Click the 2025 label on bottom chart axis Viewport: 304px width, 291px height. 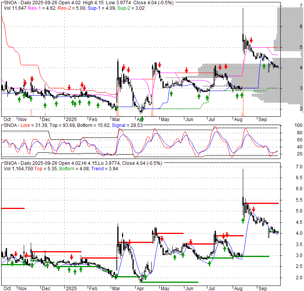tap(71, 289)
